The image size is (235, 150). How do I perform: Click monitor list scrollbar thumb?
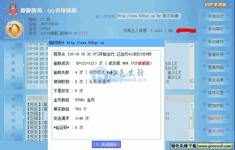(x=191, y=118)
